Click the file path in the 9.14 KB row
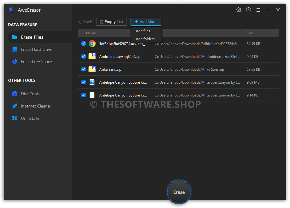Screen dimensions: 290x208 [x=197, y=95]
